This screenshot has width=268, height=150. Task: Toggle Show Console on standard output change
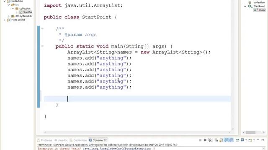pos(226,140)
